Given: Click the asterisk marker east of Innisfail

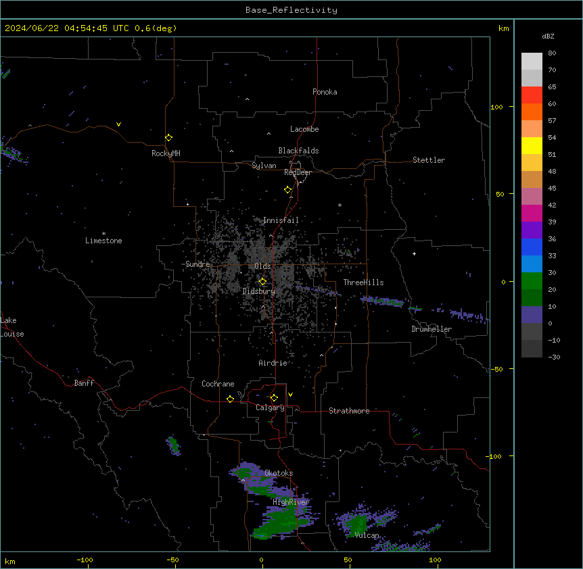Looking at the screenshot, I should 340,205.
